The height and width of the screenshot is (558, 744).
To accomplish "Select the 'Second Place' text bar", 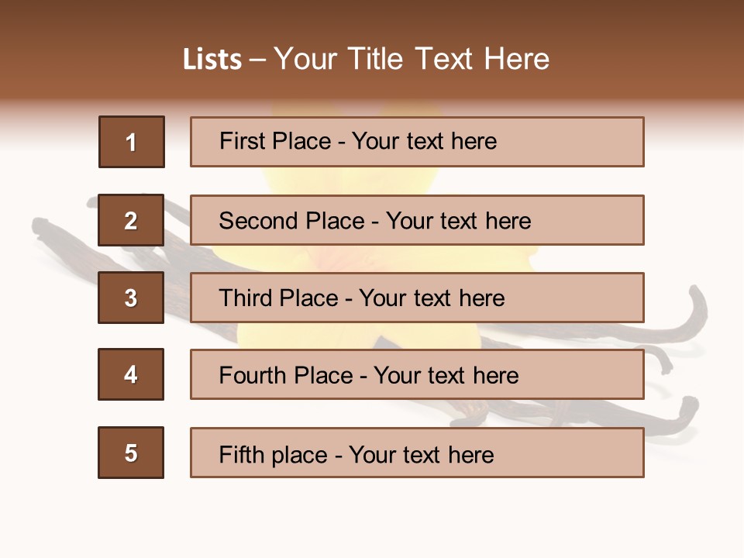I will [417, 220].
